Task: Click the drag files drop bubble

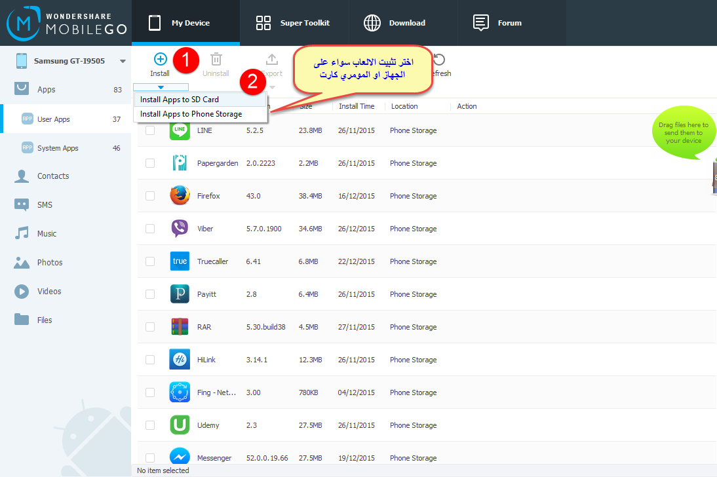Action: (x=683, y=132)
